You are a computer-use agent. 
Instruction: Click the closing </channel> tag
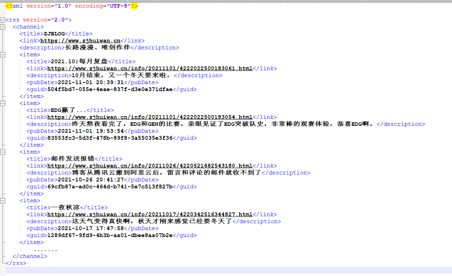30,256
